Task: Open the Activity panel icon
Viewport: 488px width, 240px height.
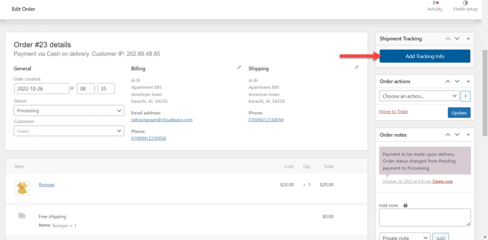Action: coord(435,3)
